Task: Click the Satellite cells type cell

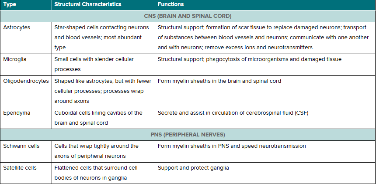Action: point(26,173)
